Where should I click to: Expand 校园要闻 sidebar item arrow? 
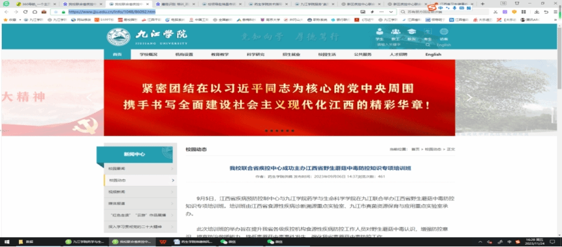point(173,169)
